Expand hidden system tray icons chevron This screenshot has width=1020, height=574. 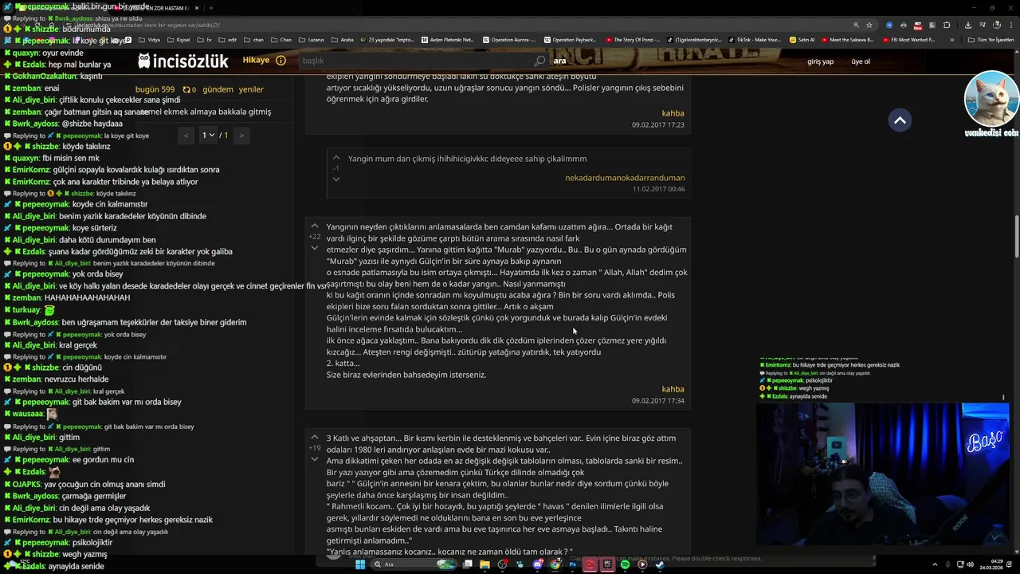point(935,564)
